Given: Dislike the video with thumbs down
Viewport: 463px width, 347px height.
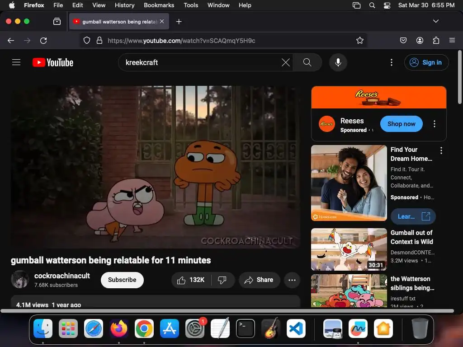Looking at the screenshot, I should pos(222,280).
